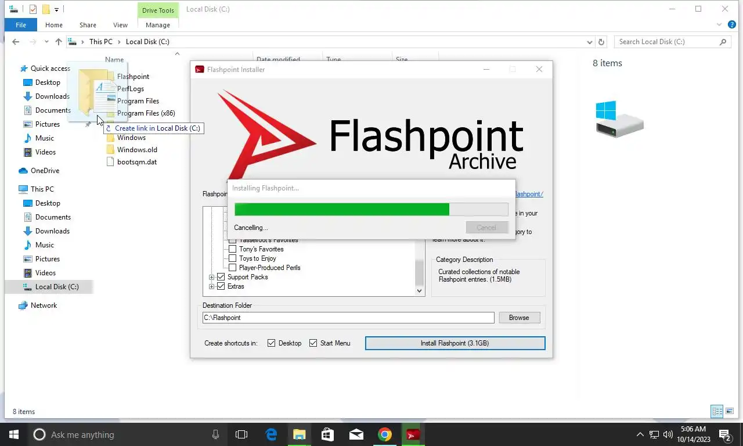Sort by the Name column header
The width and height of the screenshot is (743, 446).
click(x=114, y=59)
